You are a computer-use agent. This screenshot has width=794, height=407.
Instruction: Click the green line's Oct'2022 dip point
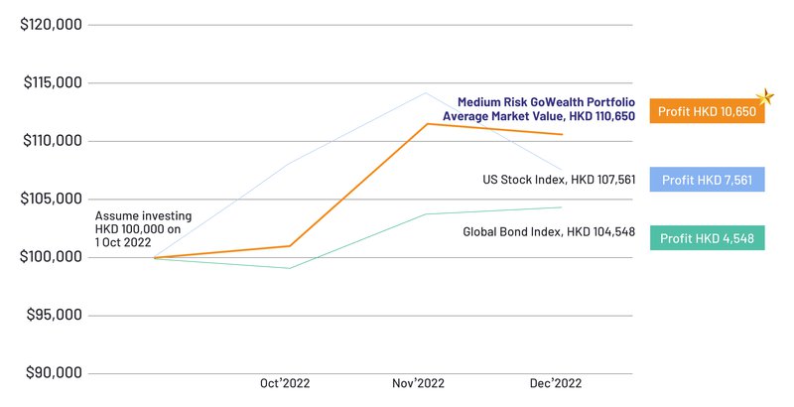point(289,268)
